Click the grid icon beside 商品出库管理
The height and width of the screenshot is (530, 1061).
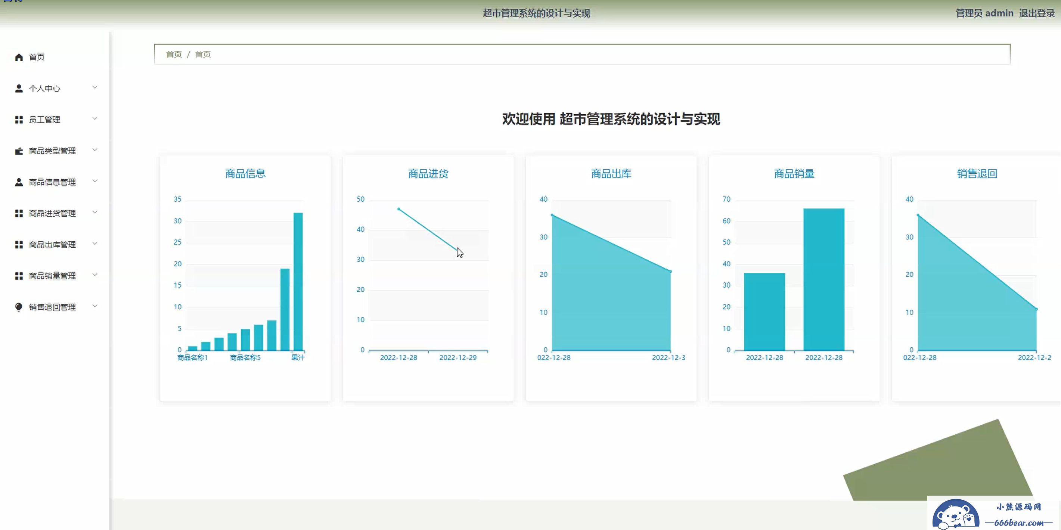tap(19, 245)
